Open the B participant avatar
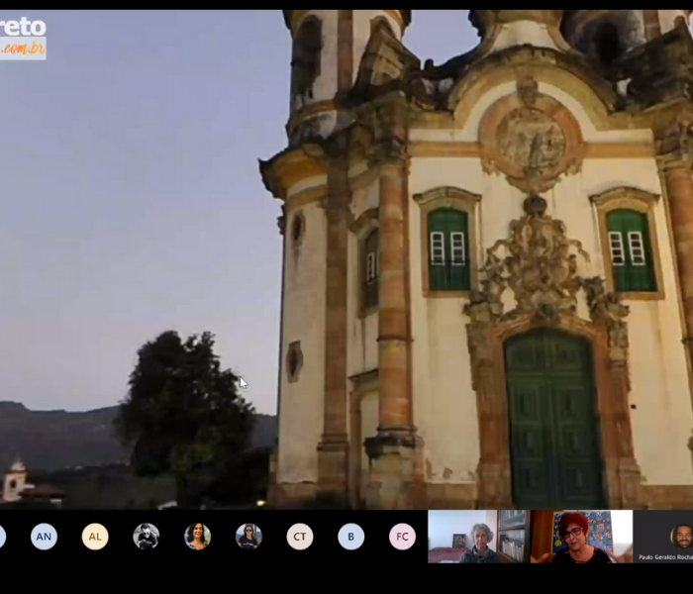The width and height of the screenshot is (693, 594). pos(350,537)
